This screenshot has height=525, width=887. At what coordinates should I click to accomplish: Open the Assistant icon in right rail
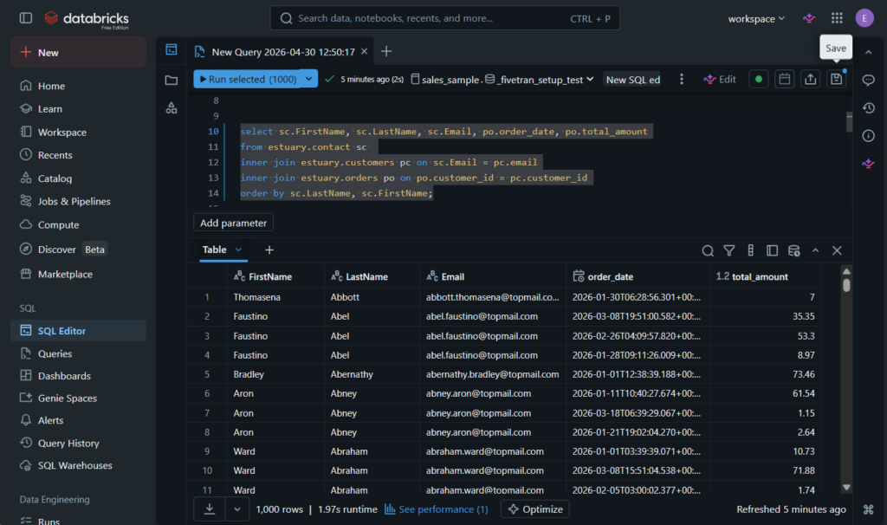(868, 164)
